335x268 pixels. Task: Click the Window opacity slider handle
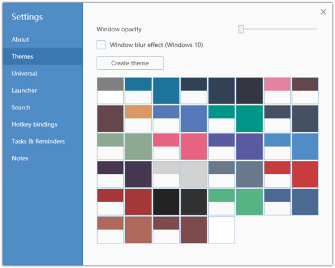241,29
